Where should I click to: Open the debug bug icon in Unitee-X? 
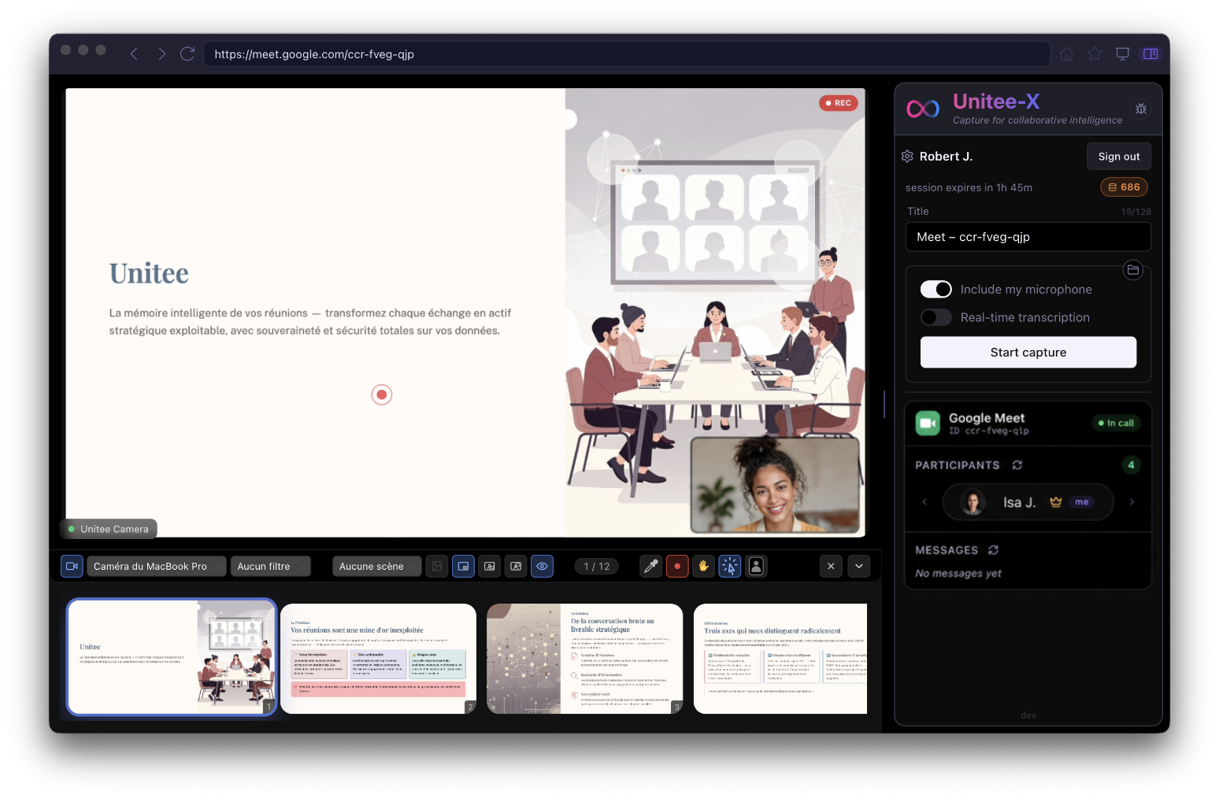tap(1140, 109)
